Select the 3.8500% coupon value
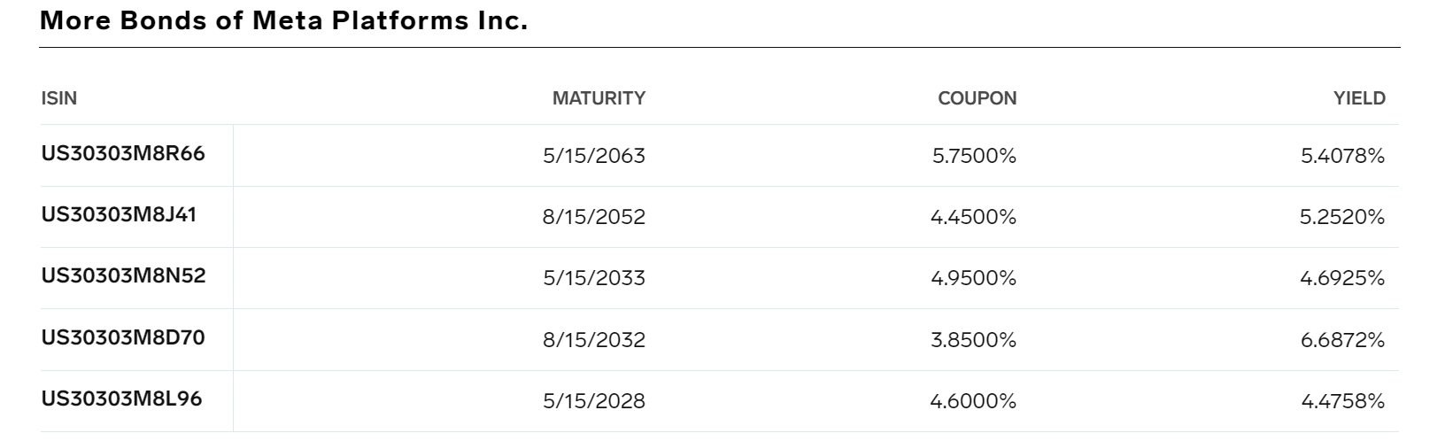The image size is (1445, 441). (973, 340)
